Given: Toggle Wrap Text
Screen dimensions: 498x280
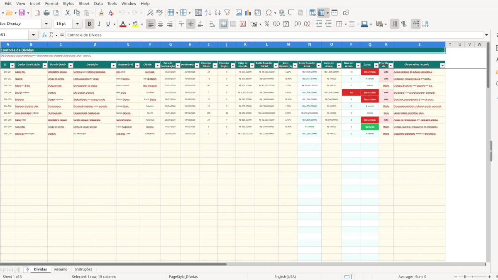Looking at the screenshot, I should 212,24.
